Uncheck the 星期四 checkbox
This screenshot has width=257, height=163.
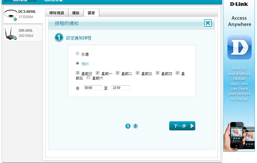pyautogui.click(x=157, y=73)
